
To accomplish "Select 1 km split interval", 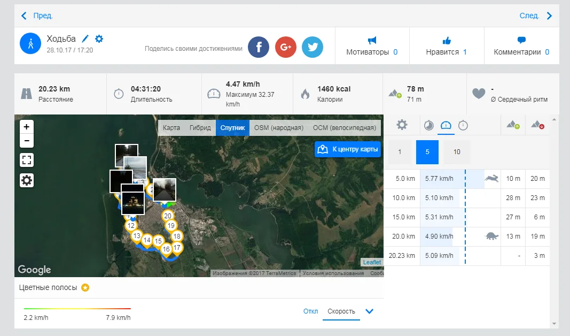I will click(400, 152).
